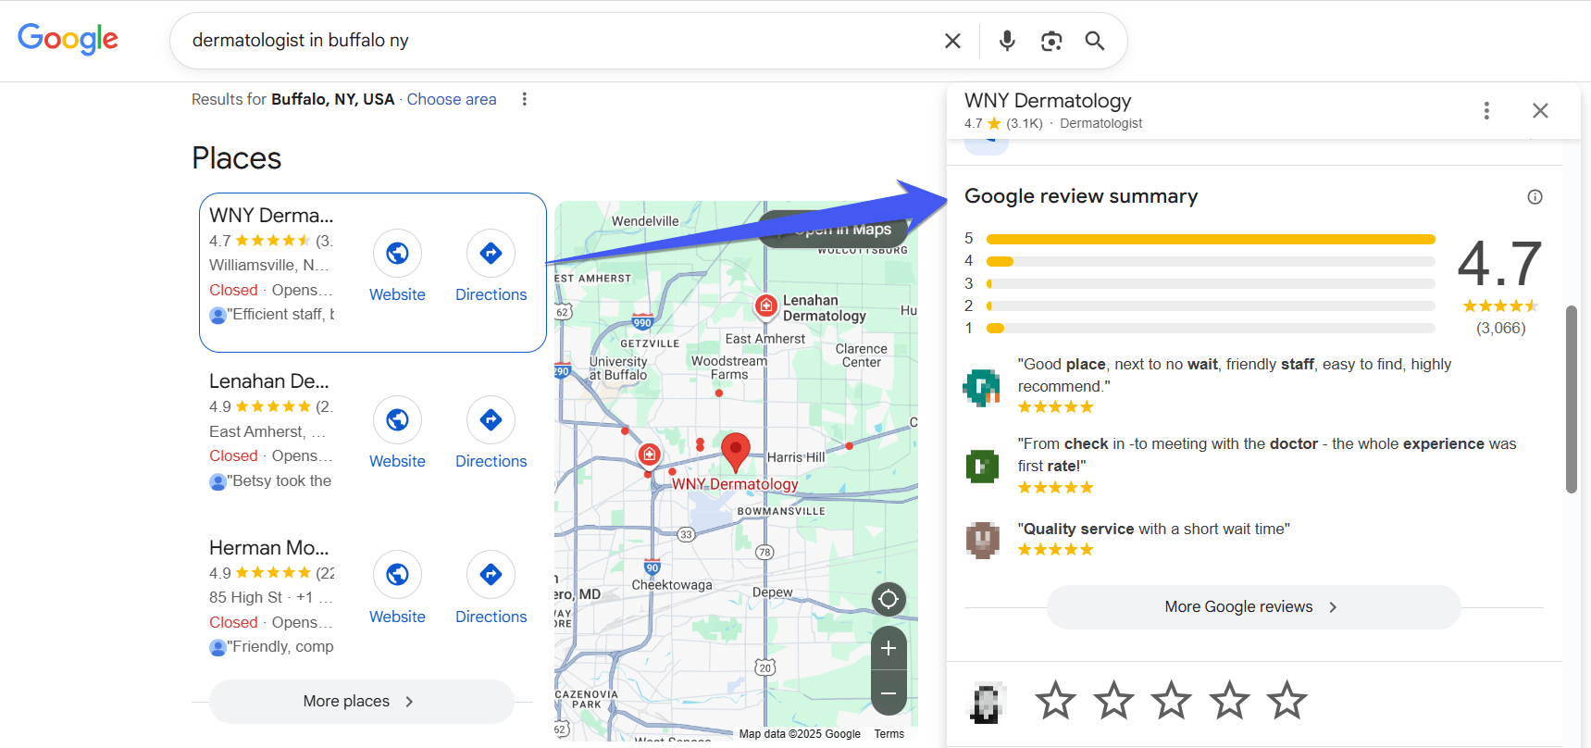The width and height of the screenshot is (1591, 748).
Task: Rate one star in review form
Action: point(1055,701)
